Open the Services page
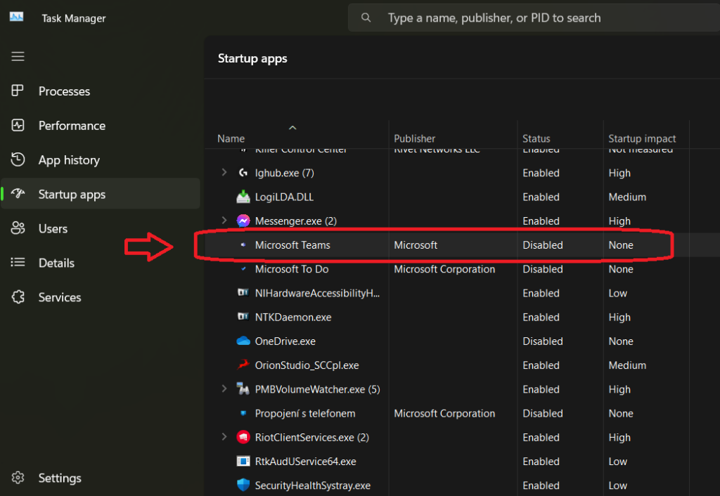This screenshot has width=720, height=496. 100,297
